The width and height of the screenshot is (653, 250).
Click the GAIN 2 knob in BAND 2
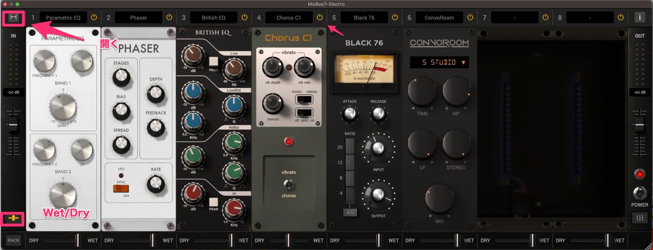[x=63, y=194]
